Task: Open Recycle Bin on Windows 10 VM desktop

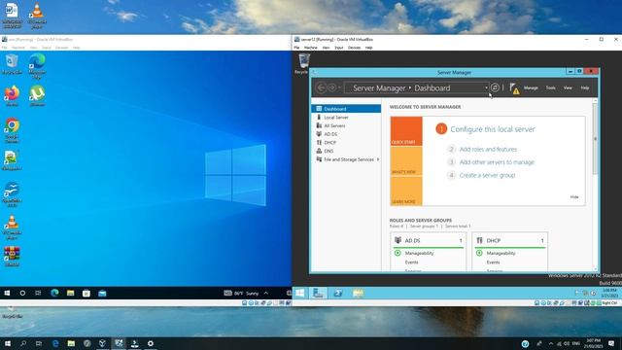Action: click(x=12, y=63)
